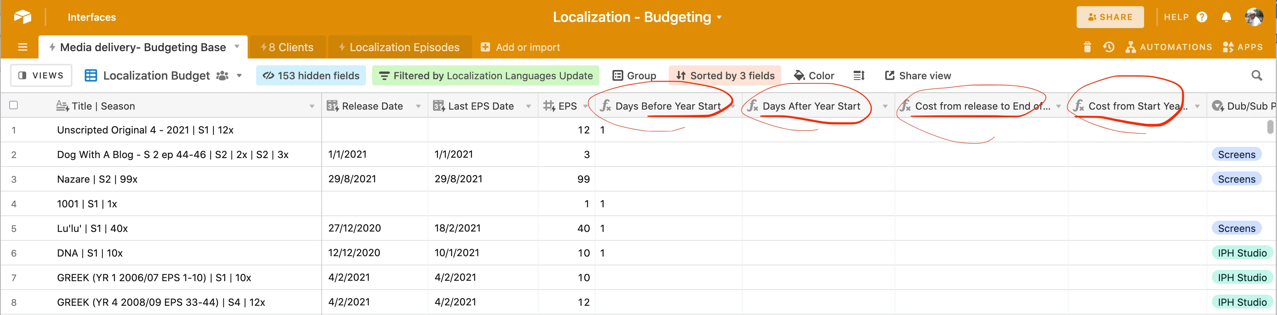
Task: Open the Color menu
Action: click(814, 75)
